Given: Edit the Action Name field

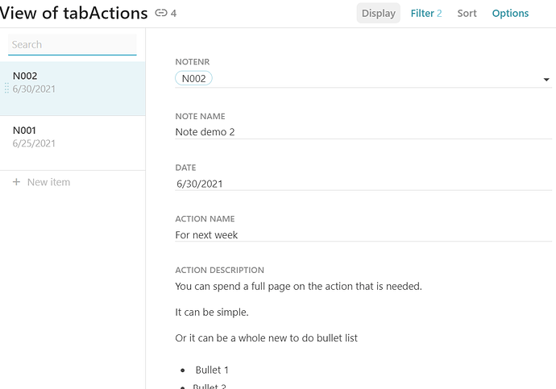Looking at the screenshot, I should pos(363,235).
